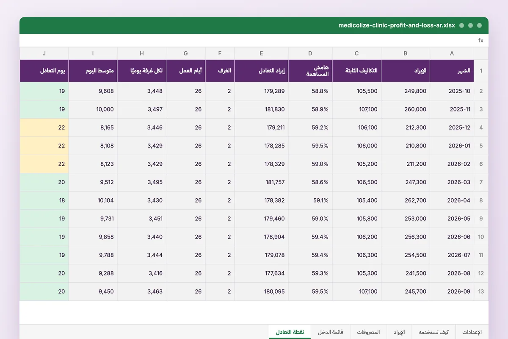Select margin cell 58.8%
508x339 pixels.
[x=310, y=91]
